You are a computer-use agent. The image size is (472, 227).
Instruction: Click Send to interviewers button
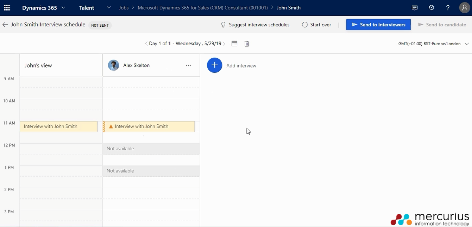coord(378,25)
